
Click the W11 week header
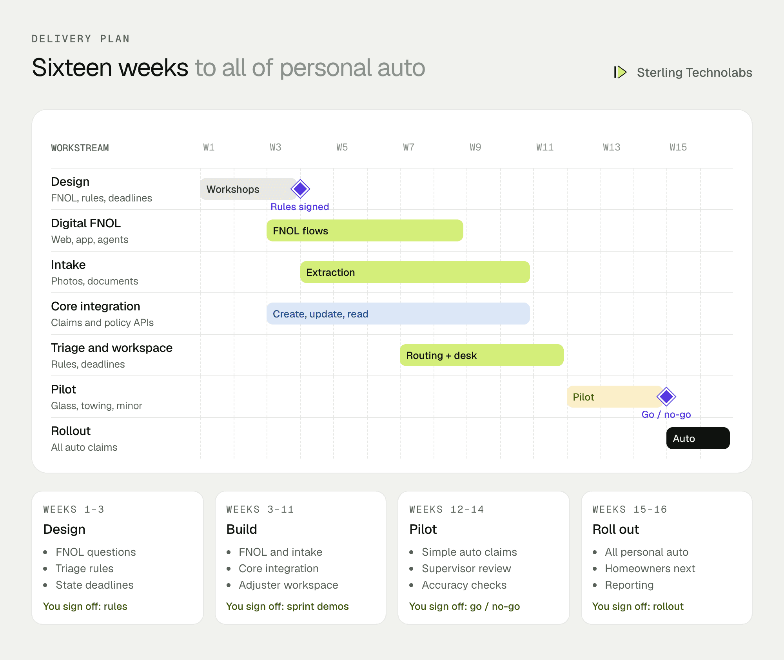click(x=545, y=147)
